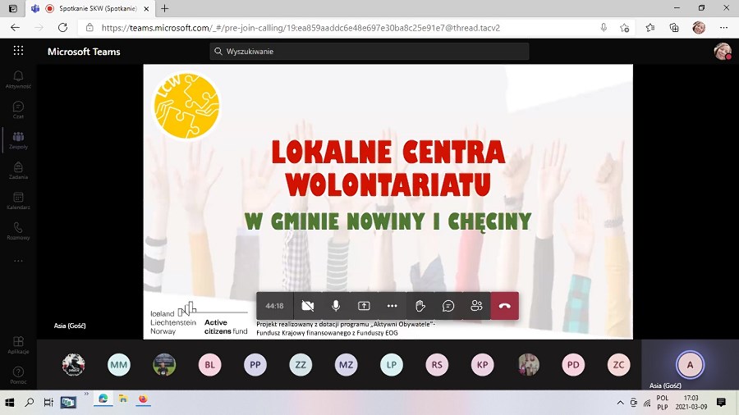
Task: Raise your hand in the meeting
Action: tap(420, 306)
